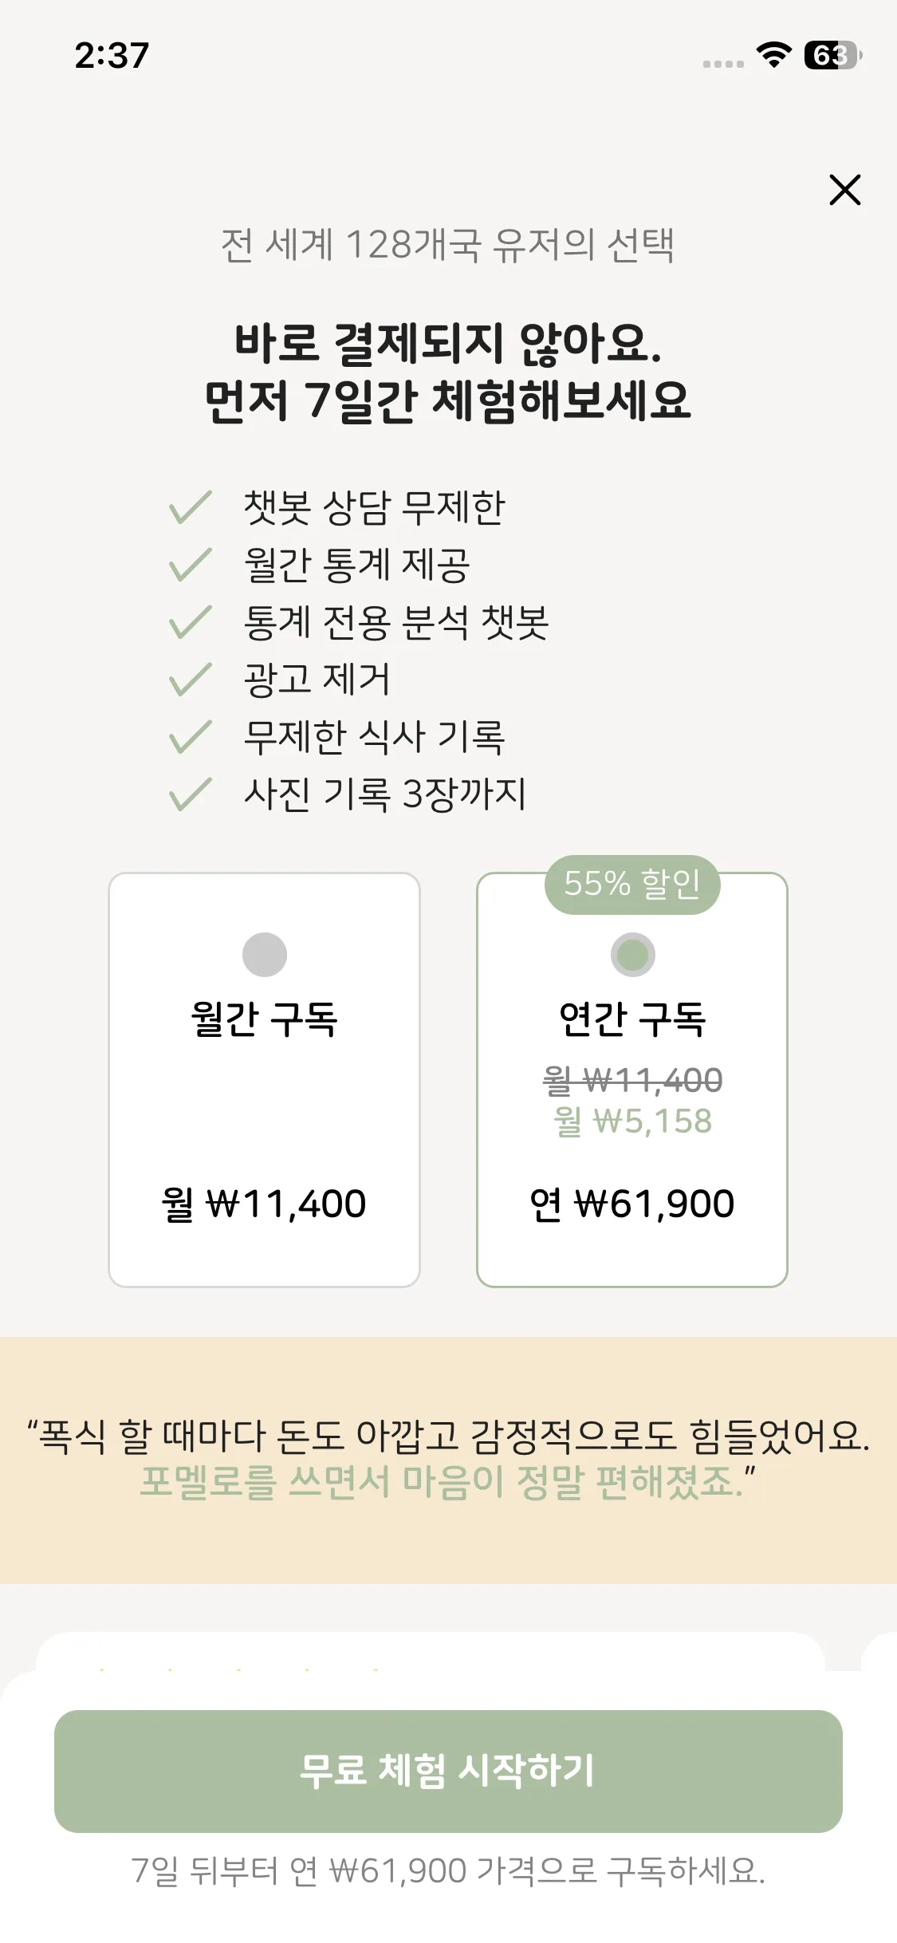Tap the 포멜로를 쓰면서 highlighted quote text
897x1943 pixels.
[x=448, y=1482]
